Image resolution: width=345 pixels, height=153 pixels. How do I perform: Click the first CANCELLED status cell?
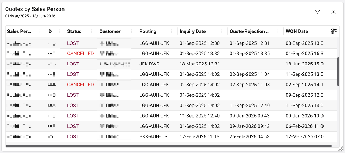80,54
